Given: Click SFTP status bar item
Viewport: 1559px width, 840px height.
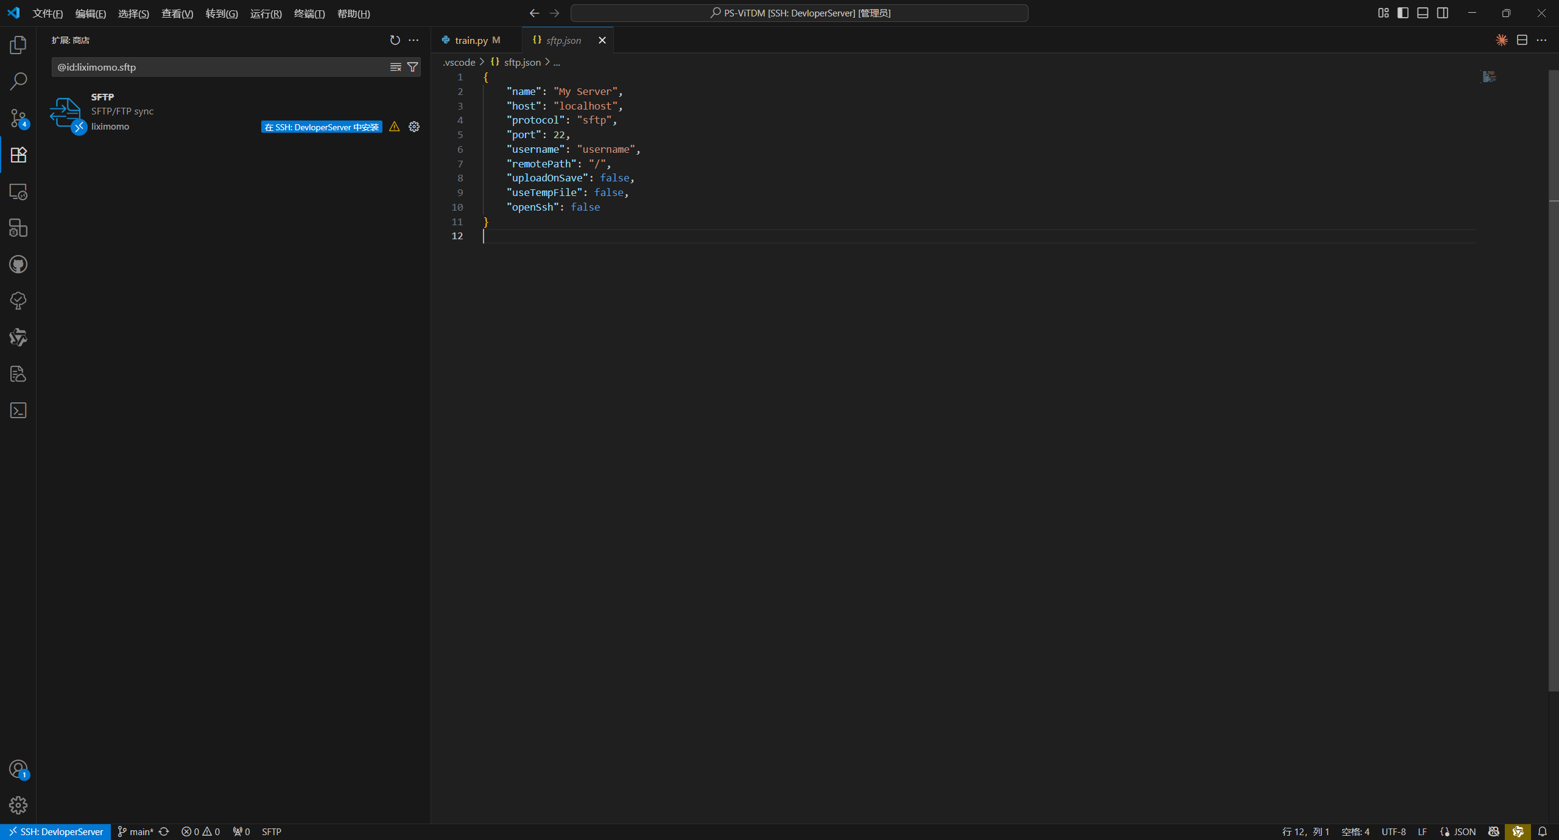Looking at the screenshot, I should [272, 831].
